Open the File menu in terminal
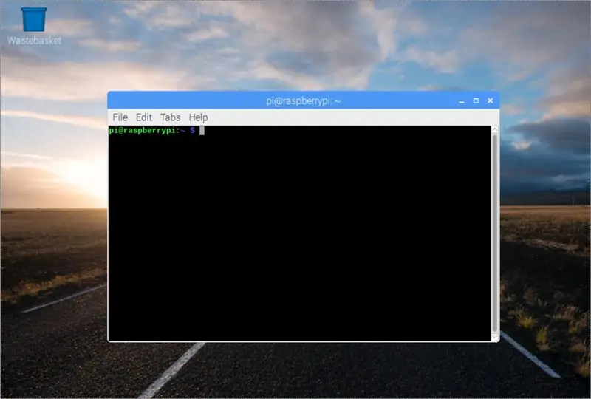The height and width of the screenshot is (399, 591). 120,117
